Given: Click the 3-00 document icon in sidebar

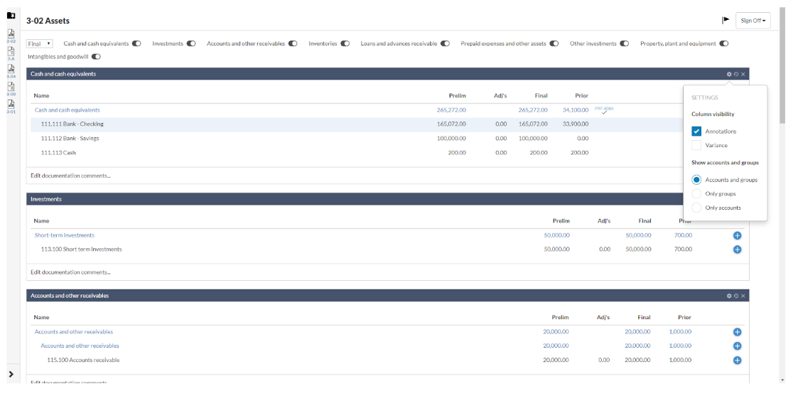Looking at the screenshot, I should click(x=11, y=86).
